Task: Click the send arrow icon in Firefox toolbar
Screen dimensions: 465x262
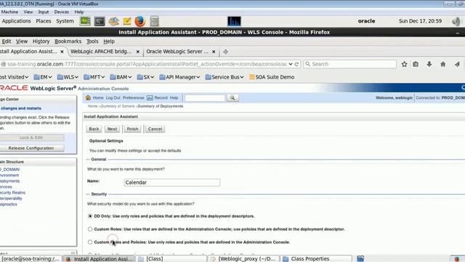Action: tap(457, 64)
